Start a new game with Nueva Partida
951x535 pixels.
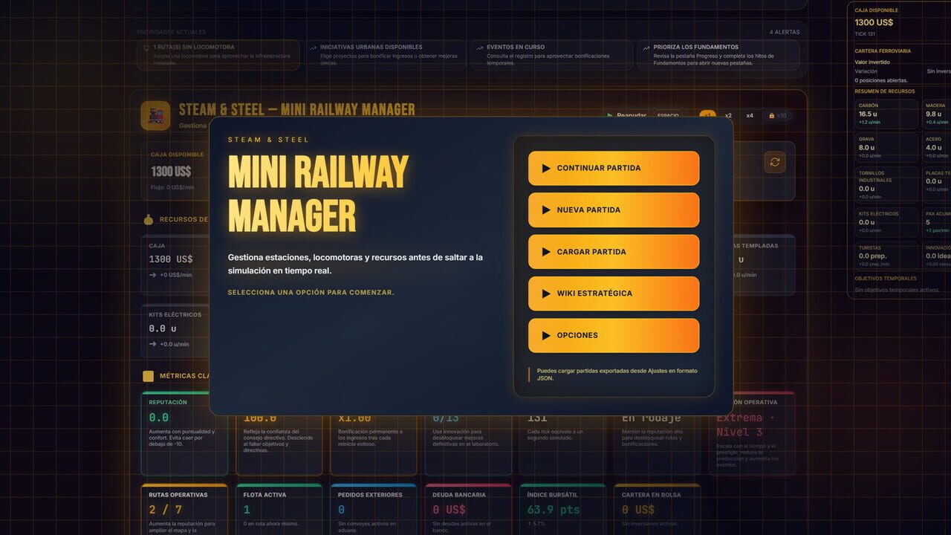coord(614,210)
